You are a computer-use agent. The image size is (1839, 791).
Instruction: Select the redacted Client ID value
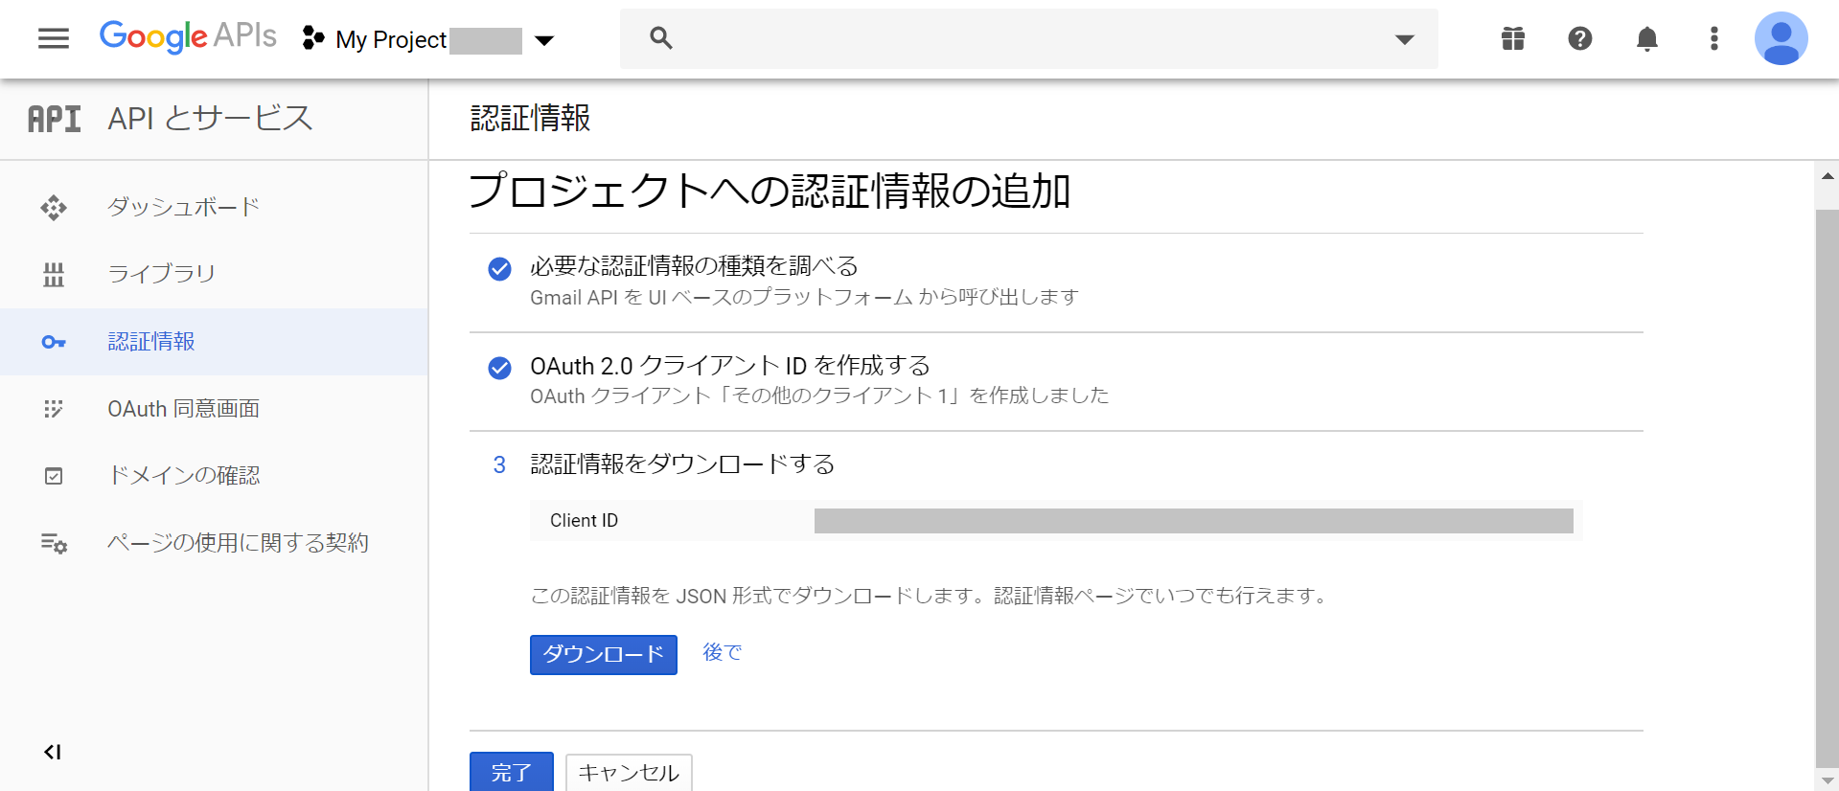click(1193, 521)
